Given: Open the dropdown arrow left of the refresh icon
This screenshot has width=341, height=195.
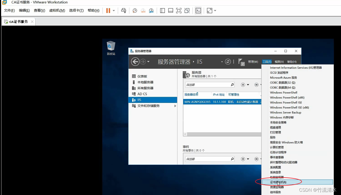Looking at the screenshot, I should pos(222,62).
